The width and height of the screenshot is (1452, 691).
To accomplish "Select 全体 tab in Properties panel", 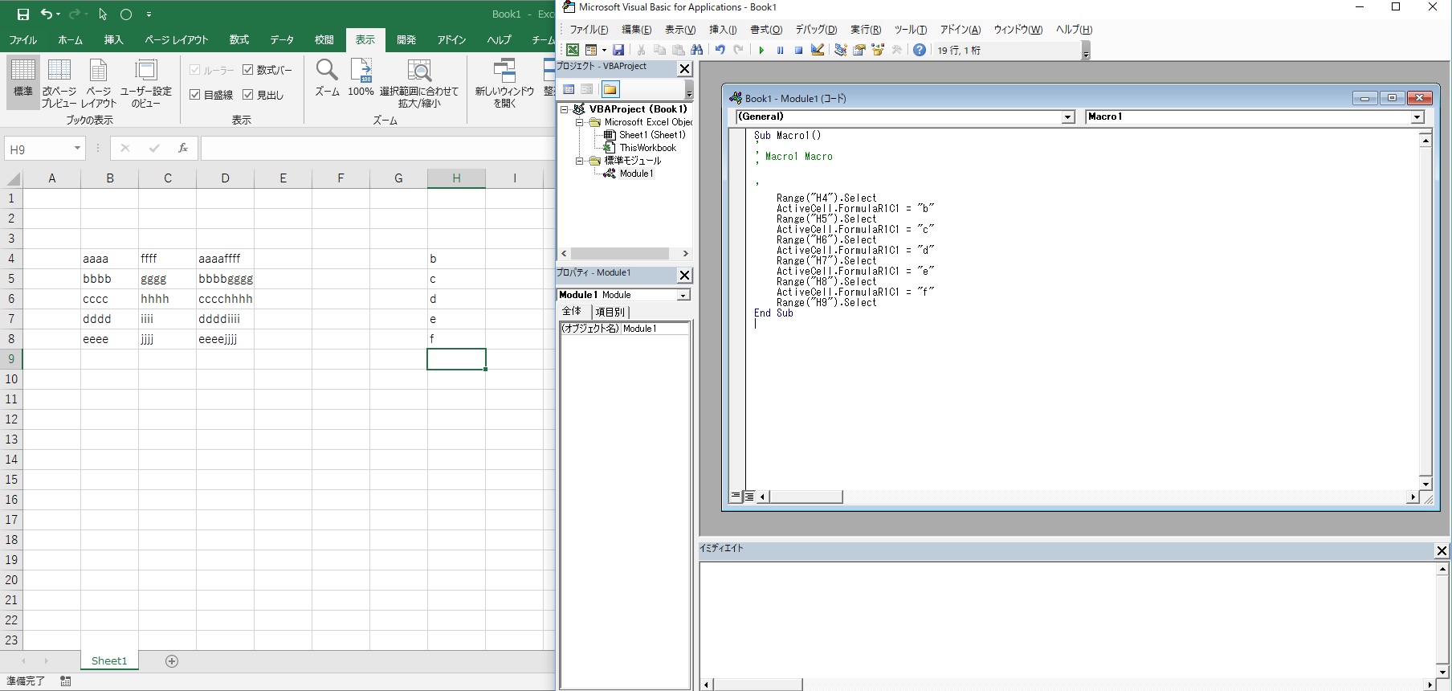I will (x=572, y=312).
